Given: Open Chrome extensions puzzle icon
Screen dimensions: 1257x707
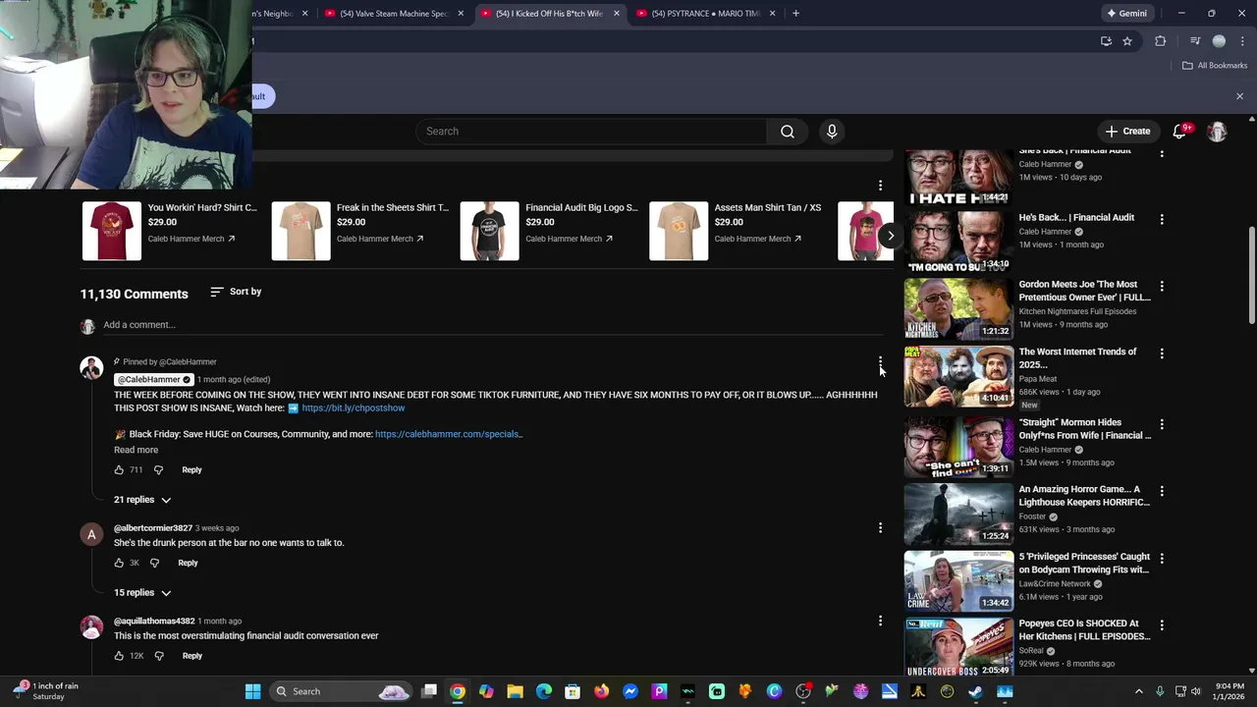Looking at the screenshot, I should [1161, 41].
